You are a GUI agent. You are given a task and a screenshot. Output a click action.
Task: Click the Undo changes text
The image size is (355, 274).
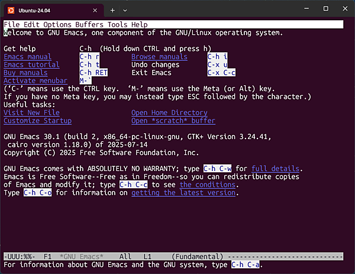click(x=155, y=65)
